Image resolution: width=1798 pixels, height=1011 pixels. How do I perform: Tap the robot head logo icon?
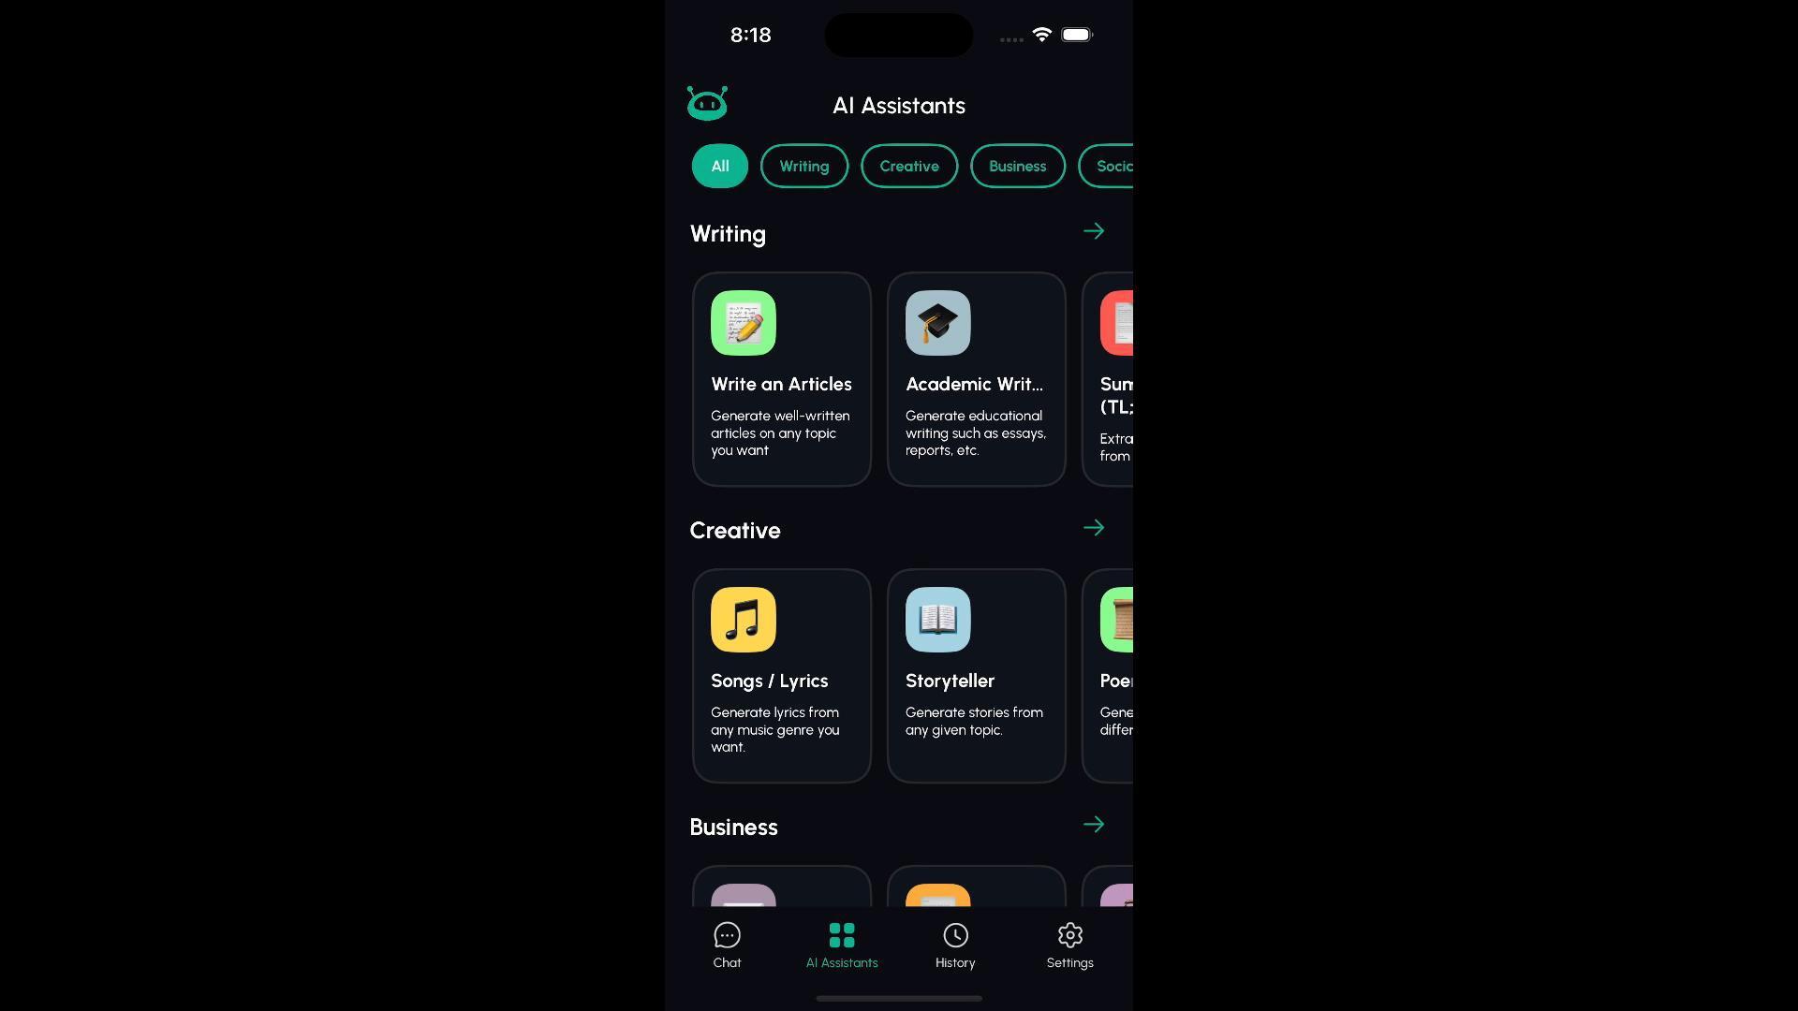pyautogui.click(x=705, y=104)
